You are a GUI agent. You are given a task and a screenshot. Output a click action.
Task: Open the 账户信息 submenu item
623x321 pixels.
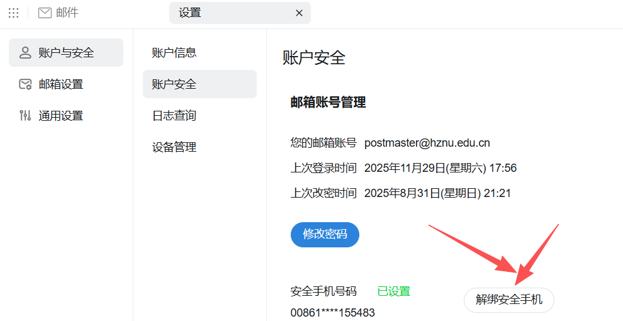(174, 53)
